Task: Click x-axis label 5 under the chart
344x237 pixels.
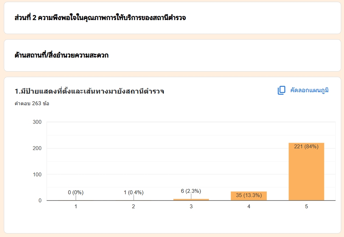Action: [x=306, y=207]
